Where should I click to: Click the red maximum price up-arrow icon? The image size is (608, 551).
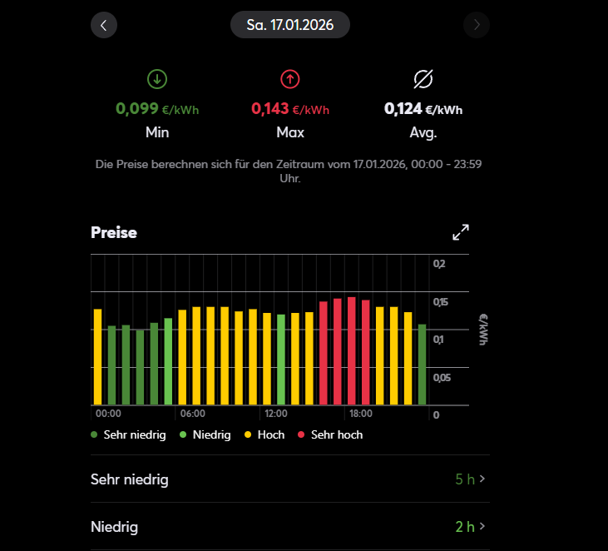point(290,79)
